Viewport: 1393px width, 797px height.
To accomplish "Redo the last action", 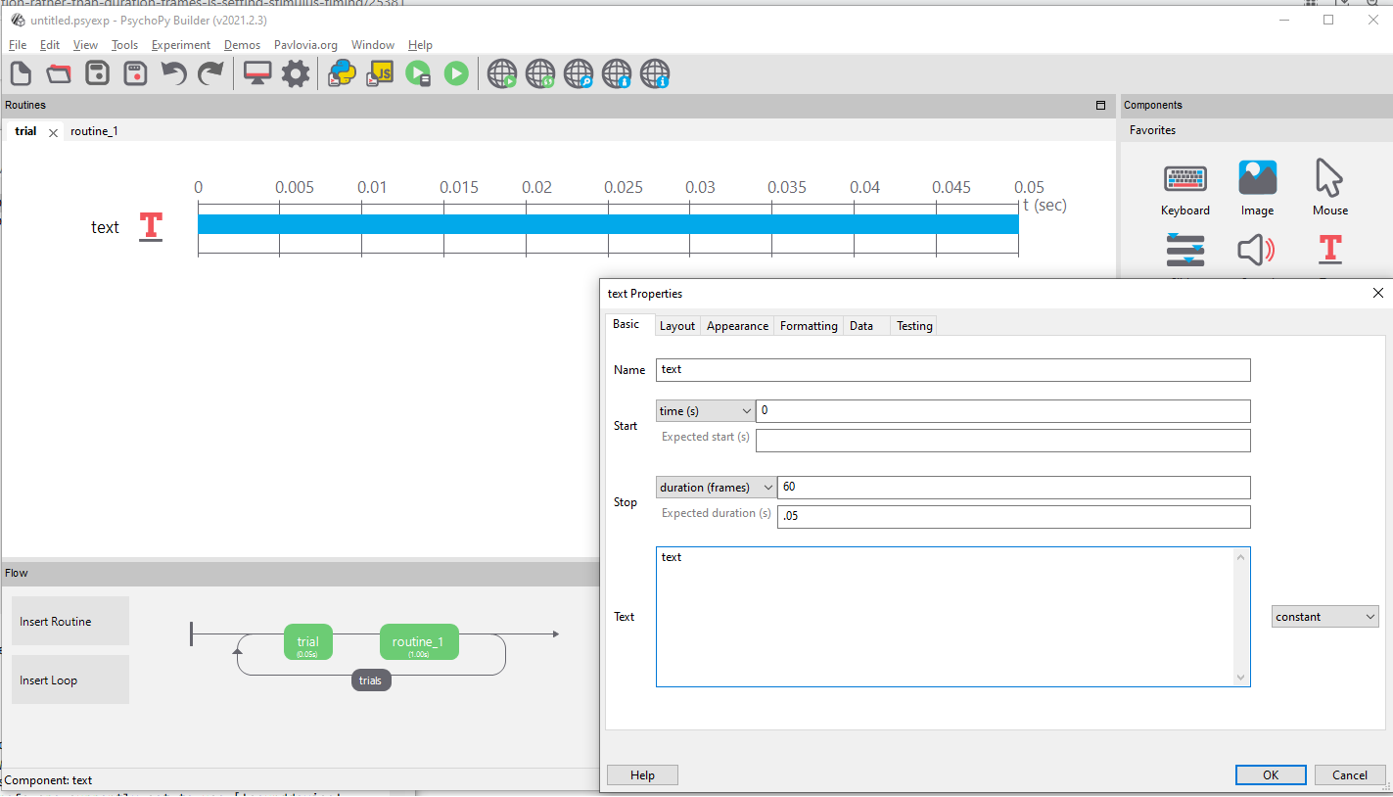I will pyautogui.click(x=210, y=73).
